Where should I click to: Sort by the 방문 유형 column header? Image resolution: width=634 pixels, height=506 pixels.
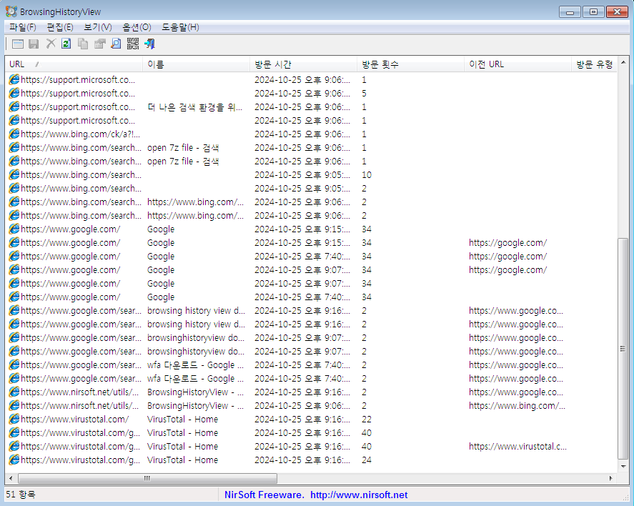click(595, 64)
